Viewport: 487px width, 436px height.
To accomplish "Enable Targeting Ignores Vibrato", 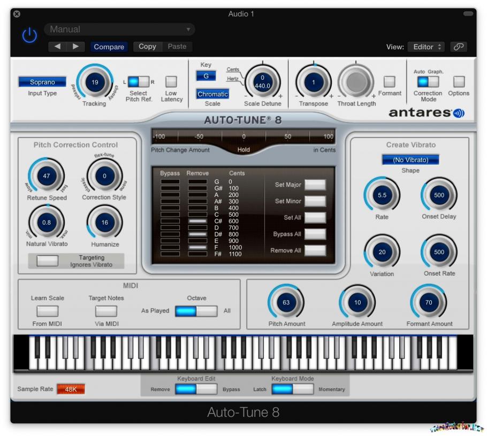I will tap(47, 261).
